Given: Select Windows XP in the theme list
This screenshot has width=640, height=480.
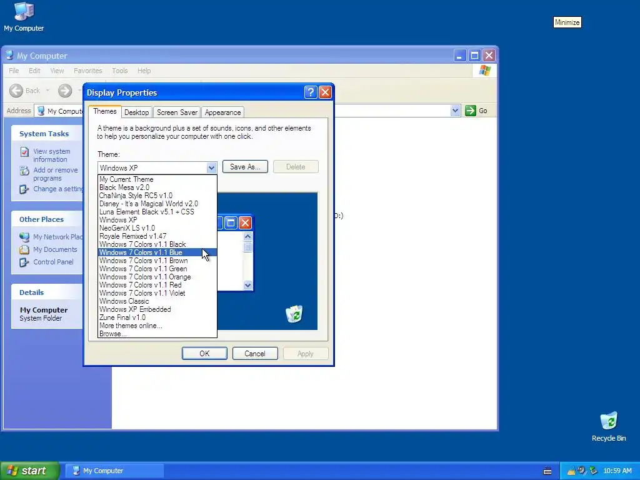Looking at the screenshot, I should point(157,220).
